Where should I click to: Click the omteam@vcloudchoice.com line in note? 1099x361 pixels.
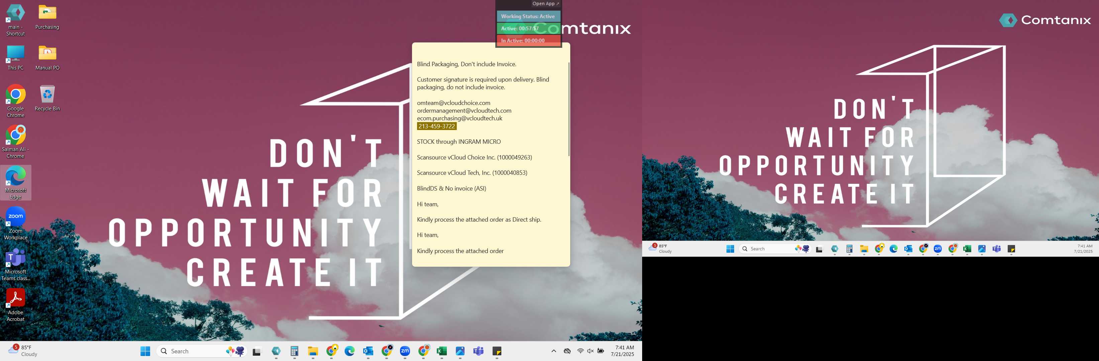454,103
